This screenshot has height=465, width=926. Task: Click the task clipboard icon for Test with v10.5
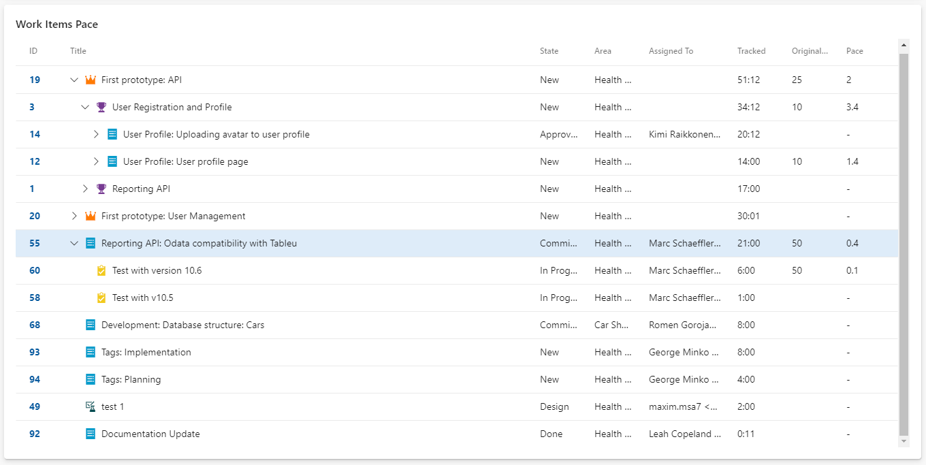pos(101,298)
